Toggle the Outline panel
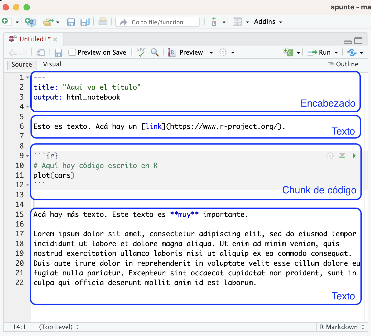Screen dimensions: 371x336 point(343,64)
